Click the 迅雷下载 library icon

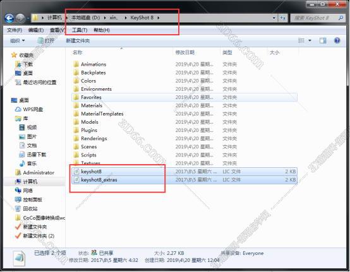coord(21,155)
